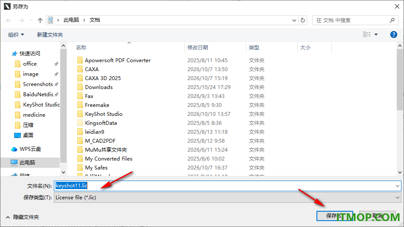Open 压缩 folder in quick access
The image size is (404, 227).
[28, 125]
